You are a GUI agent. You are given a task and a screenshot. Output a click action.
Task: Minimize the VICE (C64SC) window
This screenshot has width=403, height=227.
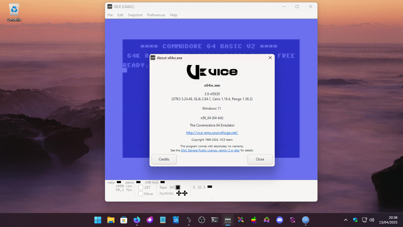pyautogui.click(x=284, y=7)
